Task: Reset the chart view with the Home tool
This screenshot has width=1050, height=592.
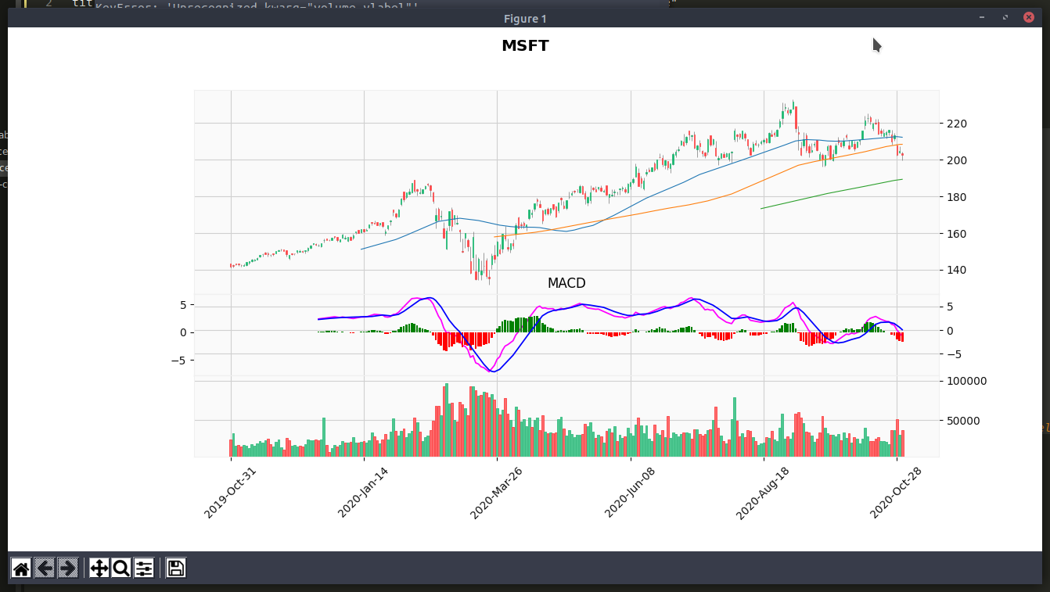Action: [x=19, y=569]
